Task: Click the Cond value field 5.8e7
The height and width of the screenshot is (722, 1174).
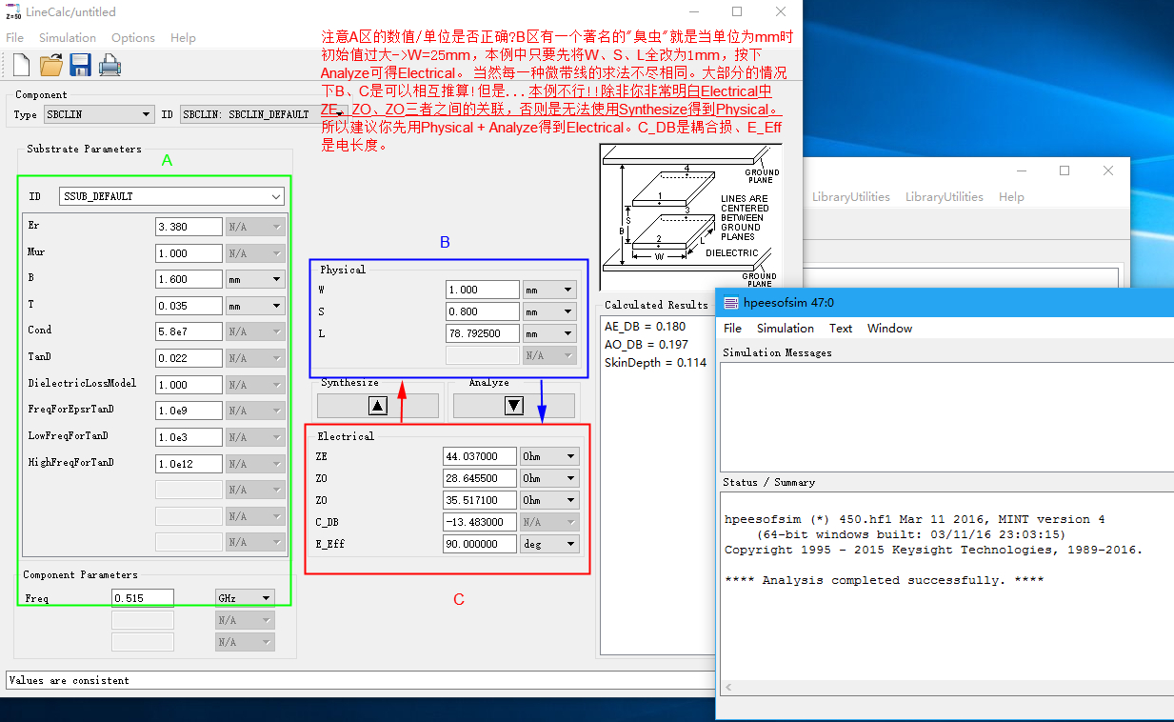Action: coord(189,331)
